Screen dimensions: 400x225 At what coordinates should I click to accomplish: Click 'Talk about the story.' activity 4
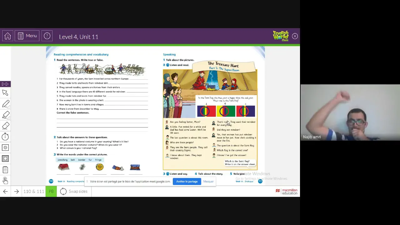coord(211,174)
